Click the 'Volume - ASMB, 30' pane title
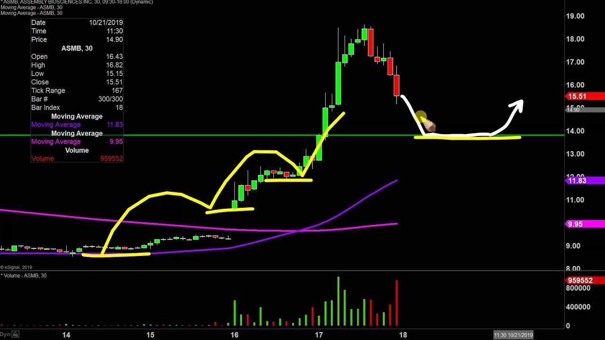Screen dimensions: 605x340 pos(24,275)
